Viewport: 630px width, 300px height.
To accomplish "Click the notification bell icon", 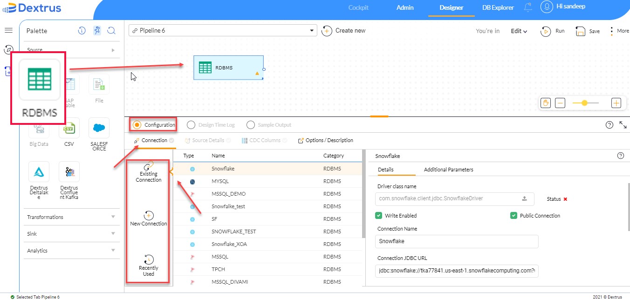I will 528,7.
